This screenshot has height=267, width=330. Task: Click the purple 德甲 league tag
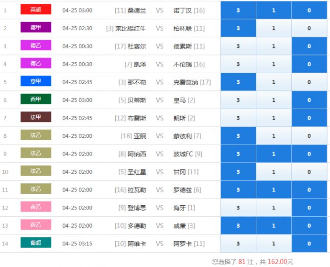click(36, 28)
